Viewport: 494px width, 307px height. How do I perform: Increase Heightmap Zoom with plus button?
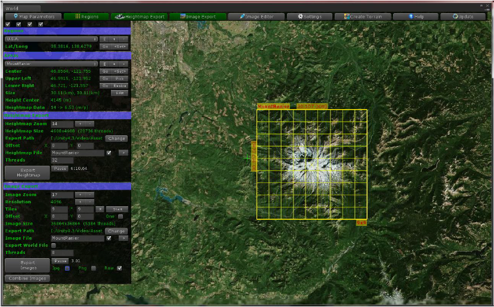80,124
